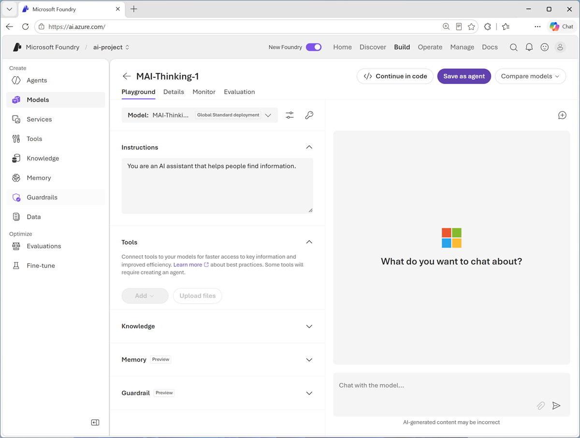Image resolution: width=580 pixels, height=438 pixels.
Task: Click the Instructions text area
Action: point(217,186)
